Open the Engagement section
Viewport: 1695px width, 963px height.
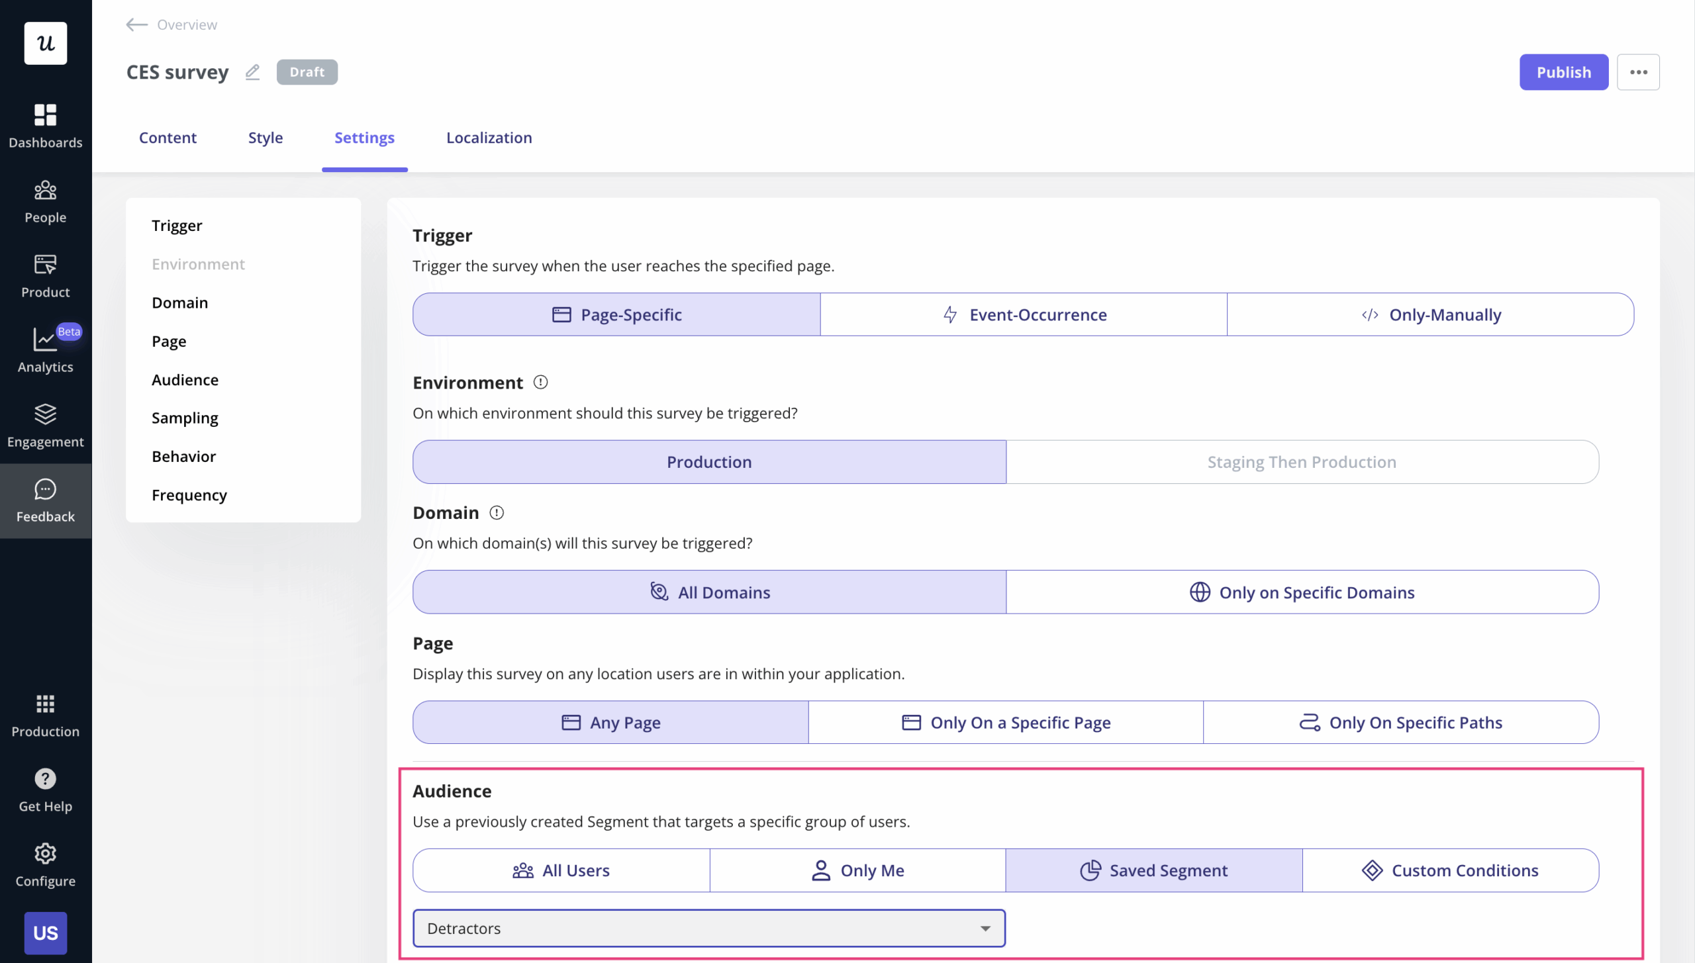tap(45, 426)
